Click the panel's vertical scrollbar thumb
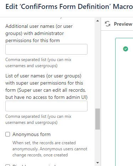The height and width of the screenshot is (166, 133). 97,119
